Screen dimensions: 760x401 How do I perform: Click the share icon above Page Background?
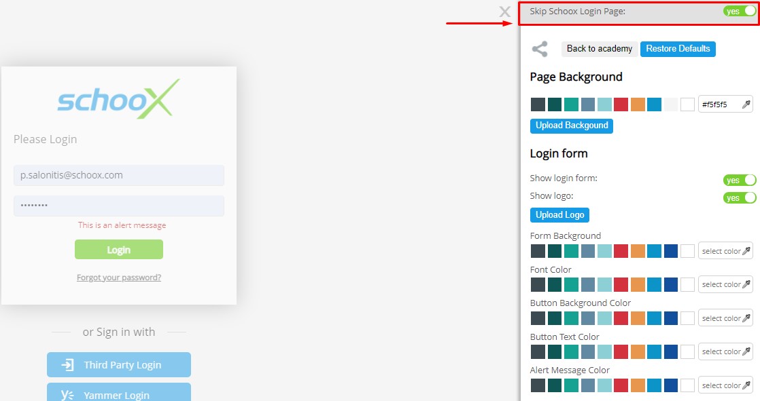tap(540, 49)
